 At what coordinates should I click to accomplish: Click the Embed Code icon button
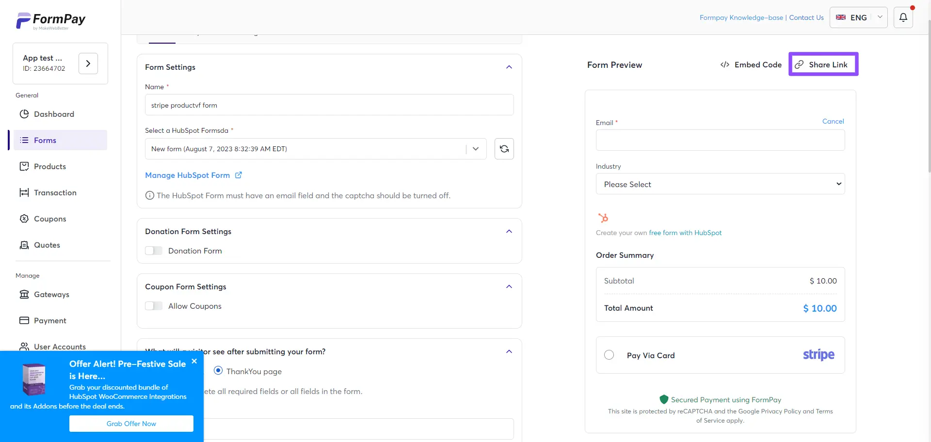tap(751, 64)
